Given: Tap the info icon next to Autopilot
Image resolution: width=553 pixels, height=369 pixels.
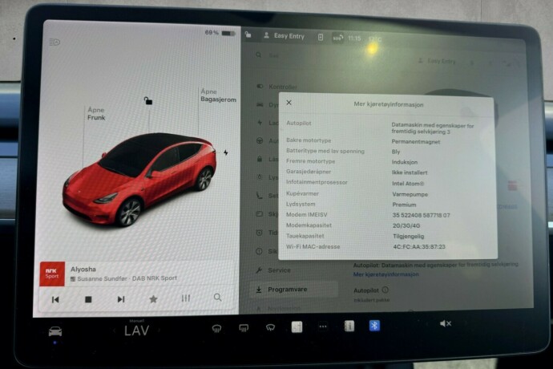Looking at the screenshot, I should click(x=385, y=290).
